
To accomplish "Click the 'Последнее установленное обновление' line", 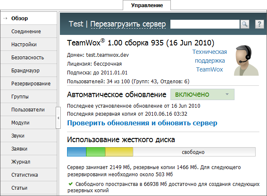I will (133, 106).
